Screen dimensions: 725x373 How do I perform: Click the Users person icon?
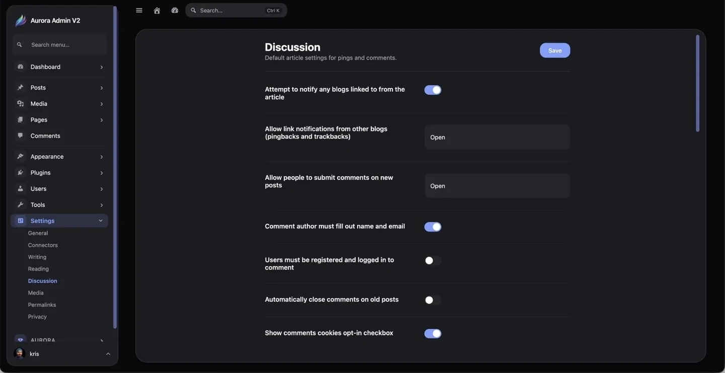(x=21, y=189)
